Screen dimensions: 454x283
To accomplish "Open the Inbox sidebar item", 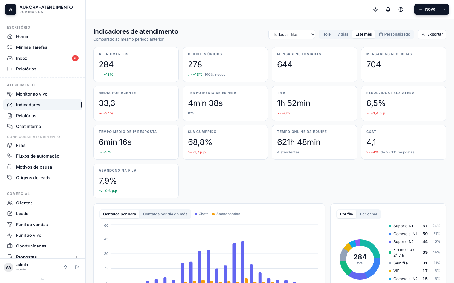I will pyautogui.click(x=43, y=58).
